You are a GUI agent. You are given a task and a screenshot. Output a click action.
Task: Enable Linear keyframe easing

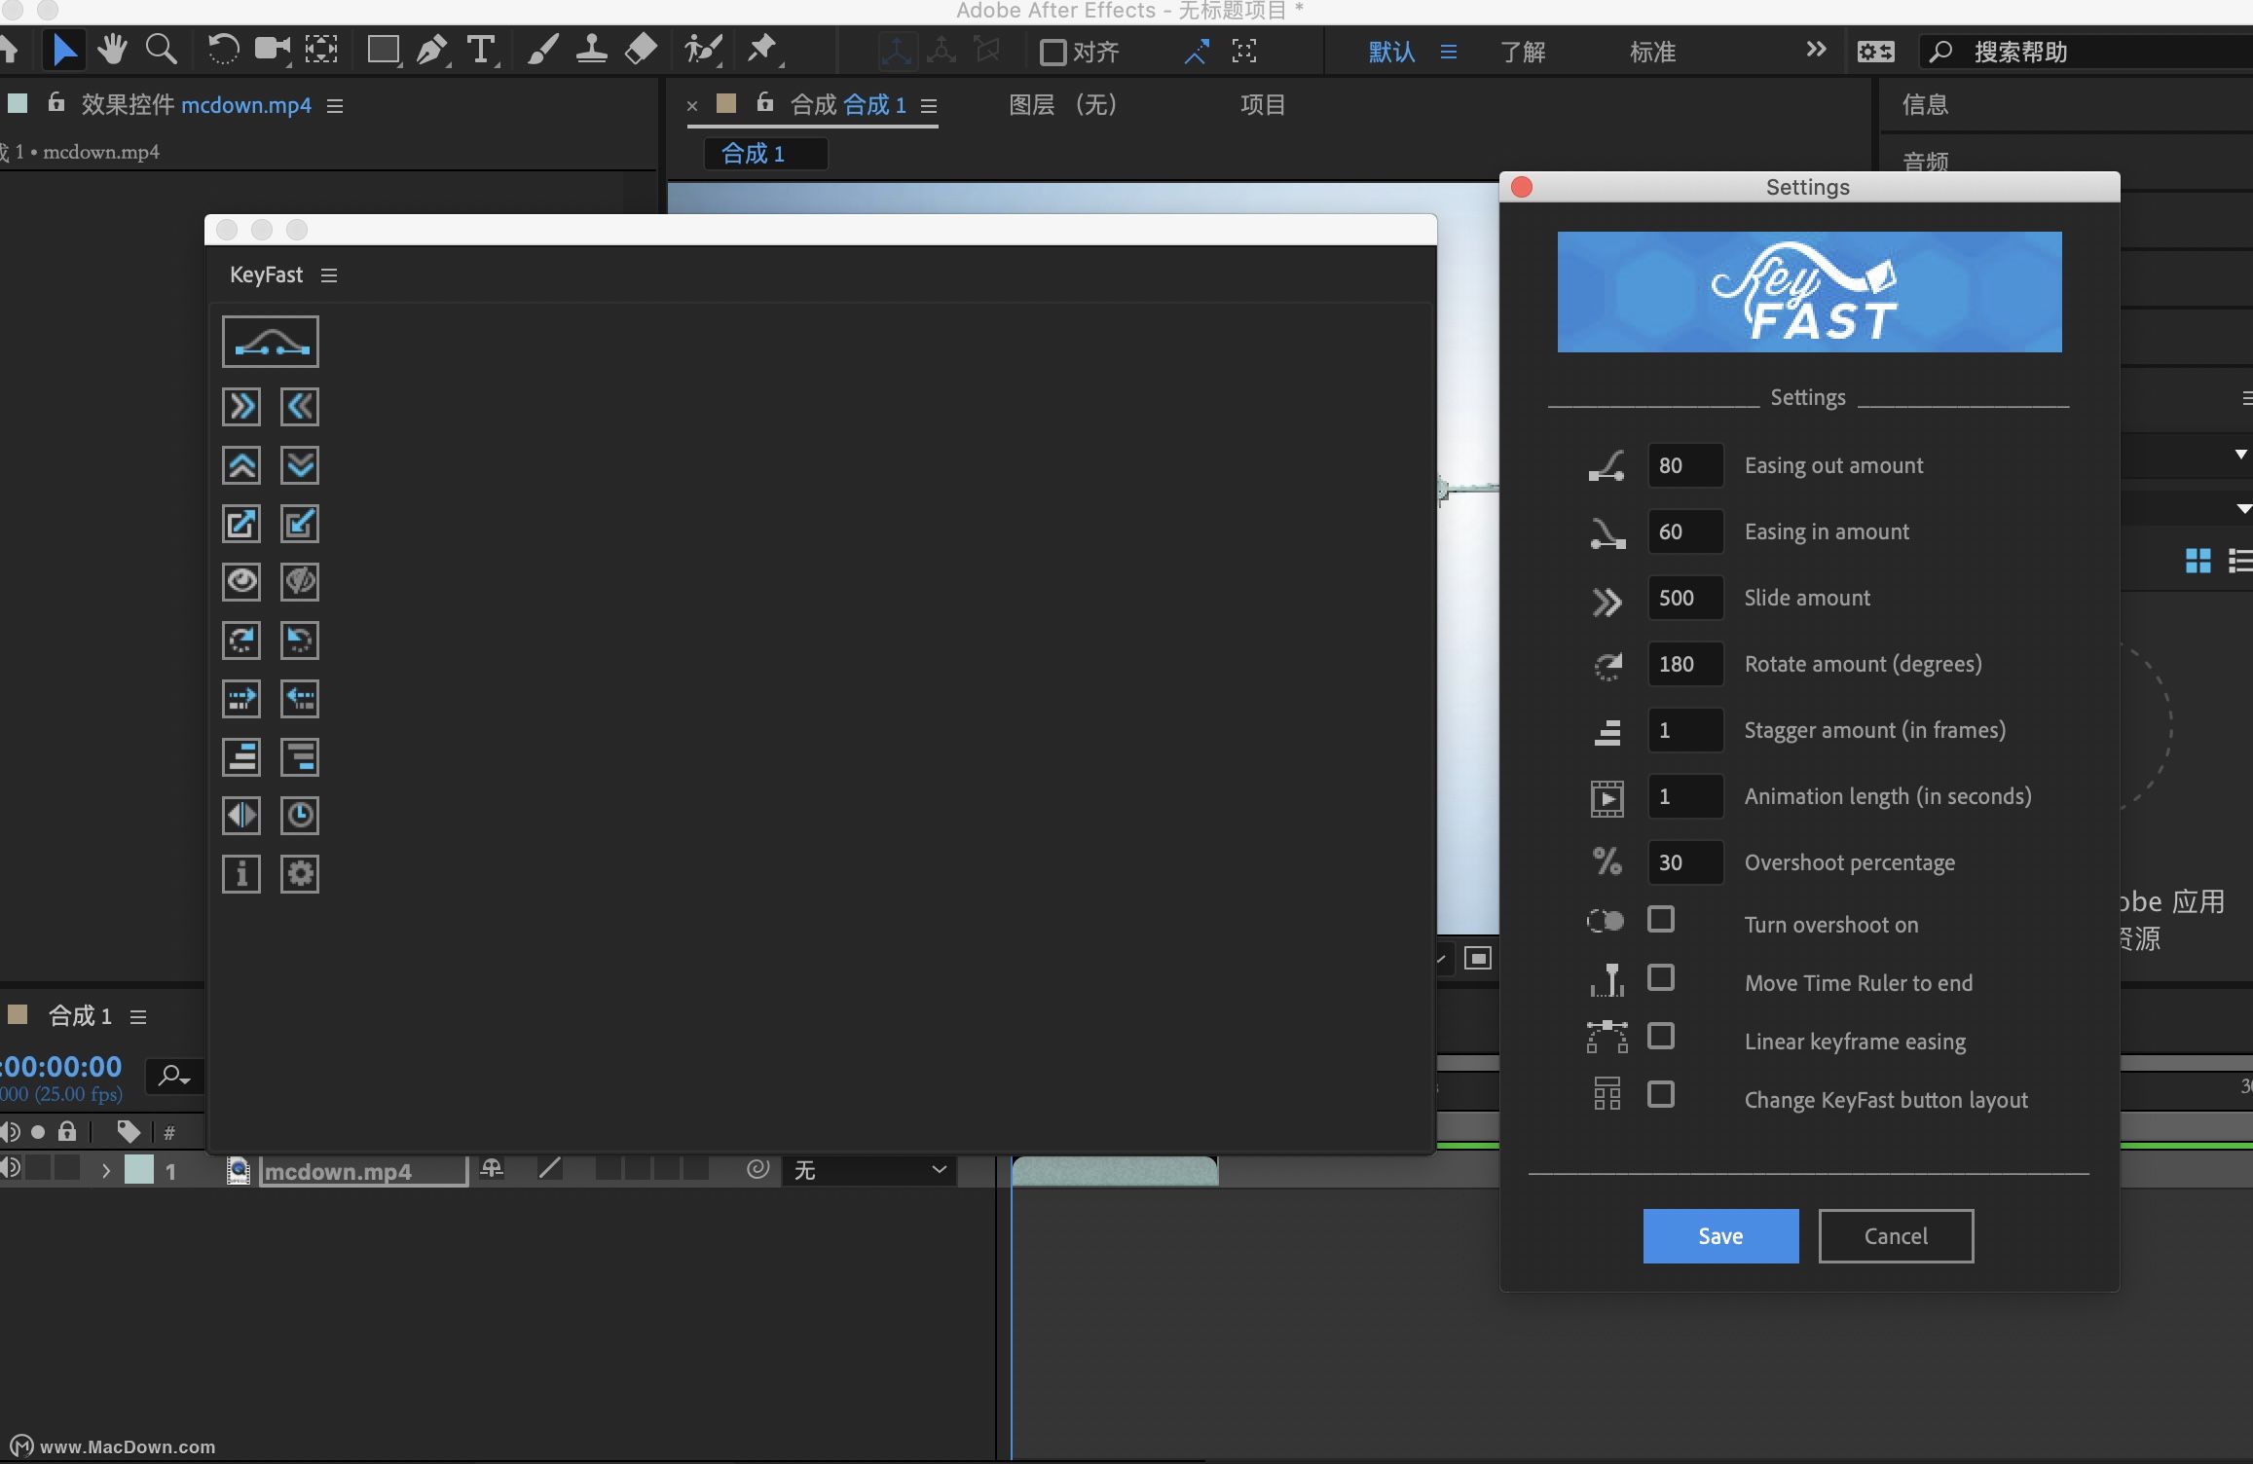(x=1660, y=1036)
